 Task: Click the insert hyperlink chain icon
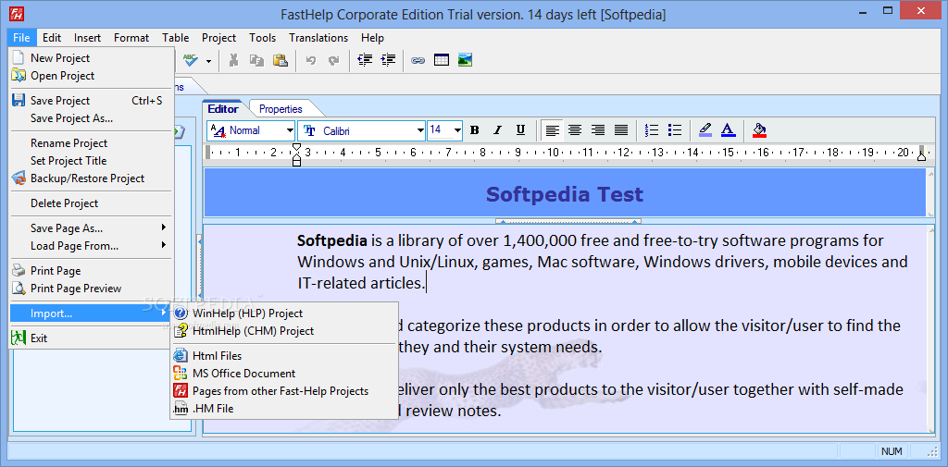click(418, 60)
